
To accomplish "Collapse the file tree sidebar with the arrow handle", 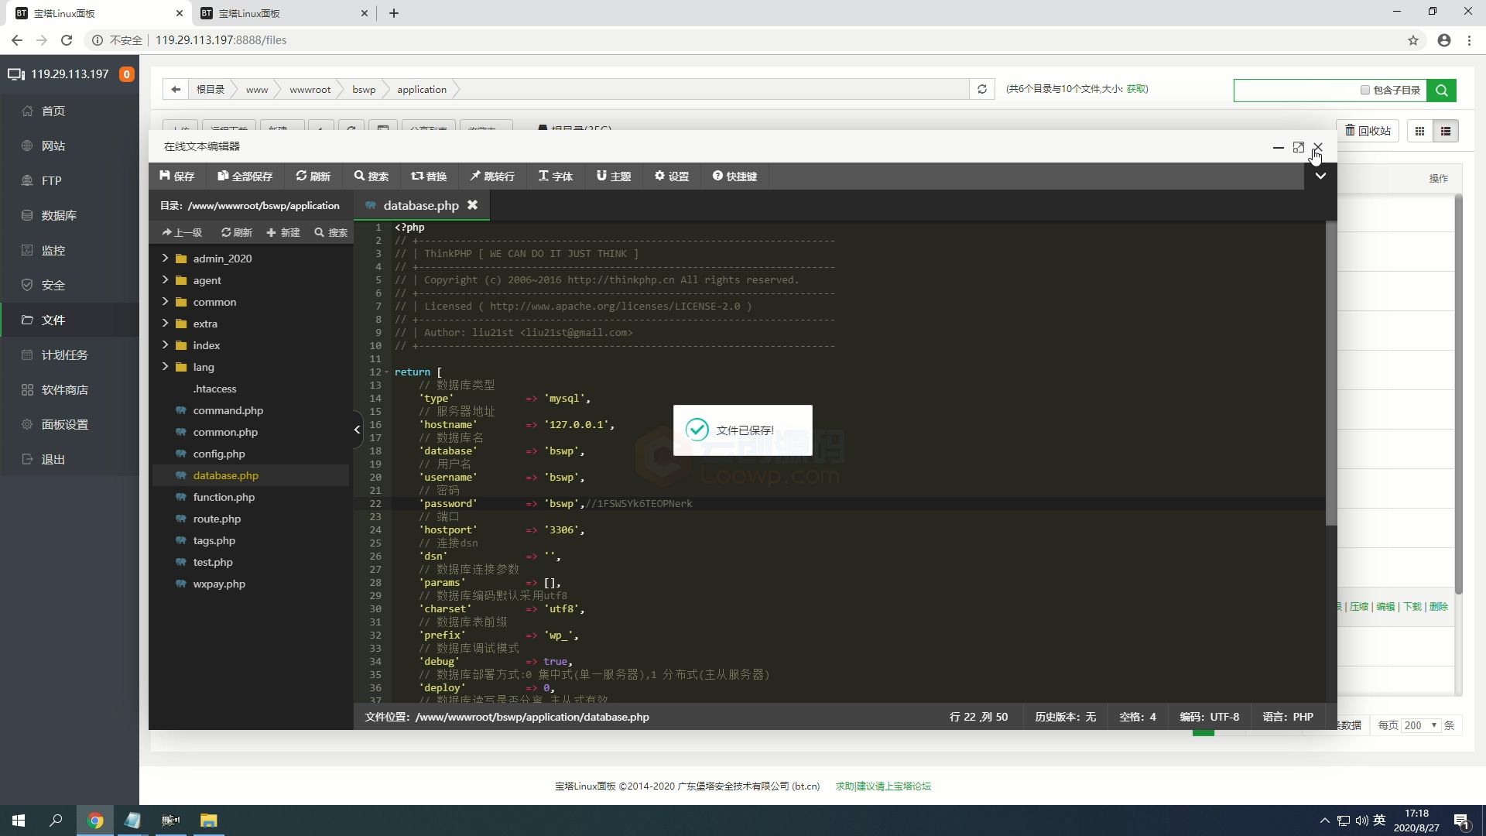I will point(357,430).
